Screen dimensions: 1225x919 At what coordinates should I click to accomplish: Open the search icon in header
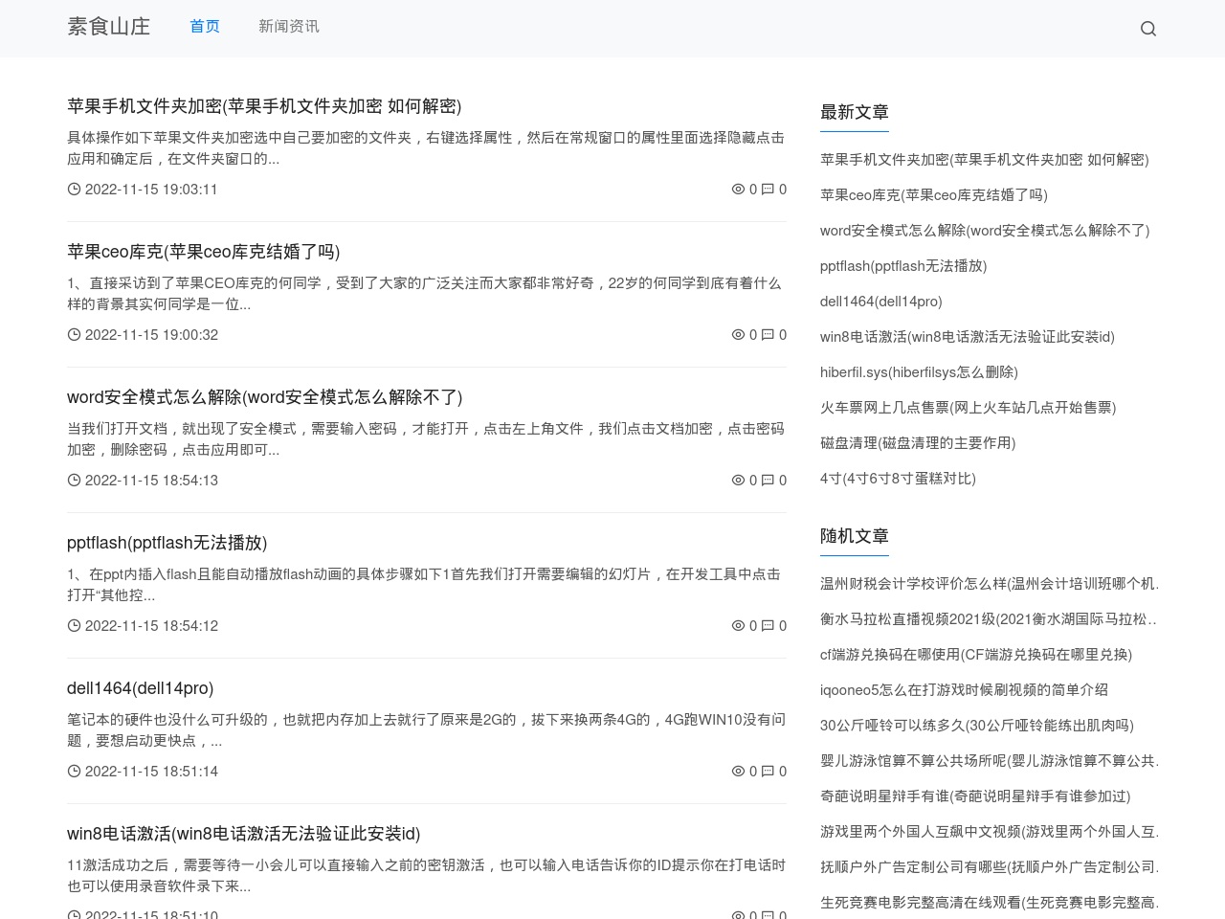1148,29
